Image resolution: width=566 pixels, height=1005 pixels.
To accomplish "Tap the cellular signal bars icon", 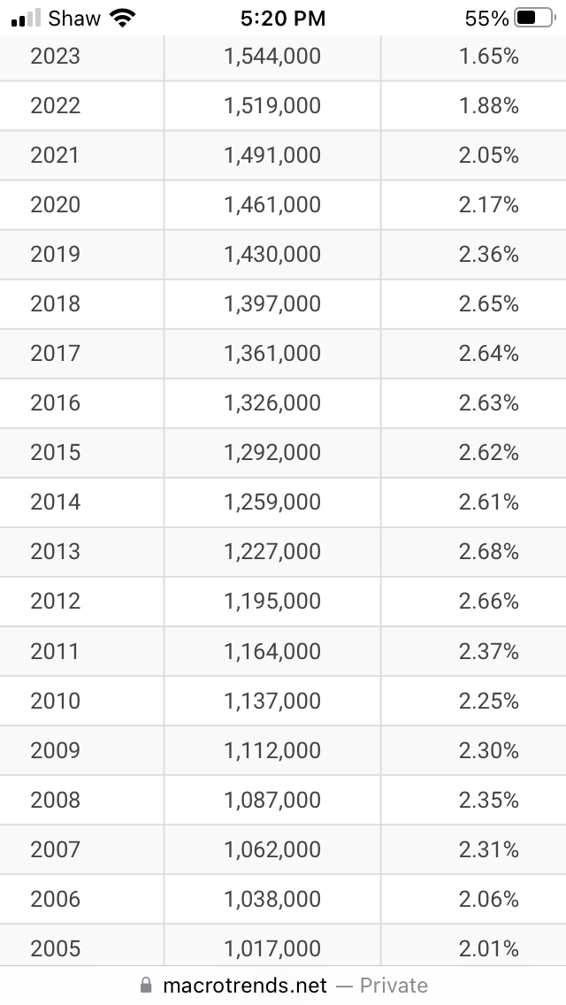I will point(27,18).
